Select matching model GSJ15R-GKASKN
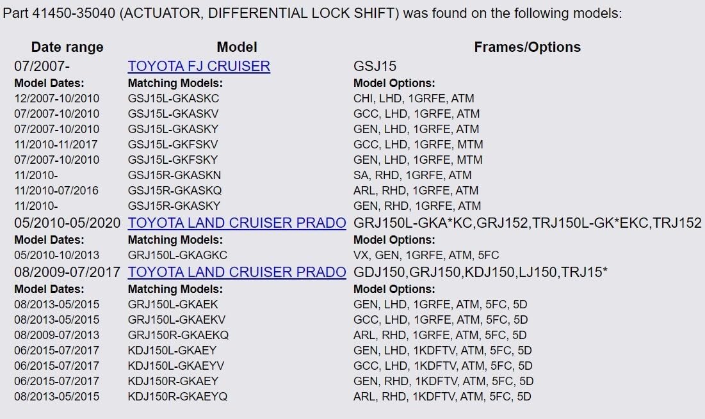705x419 pixels. pos(174,175)
